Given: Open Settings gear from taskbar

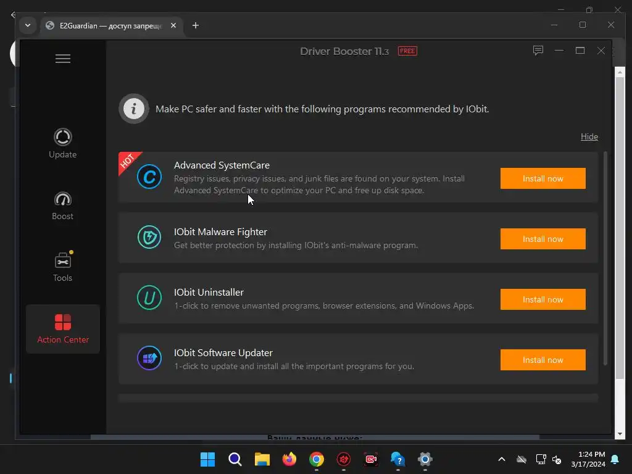Looking at the screenshot, I should coord(425,459).
